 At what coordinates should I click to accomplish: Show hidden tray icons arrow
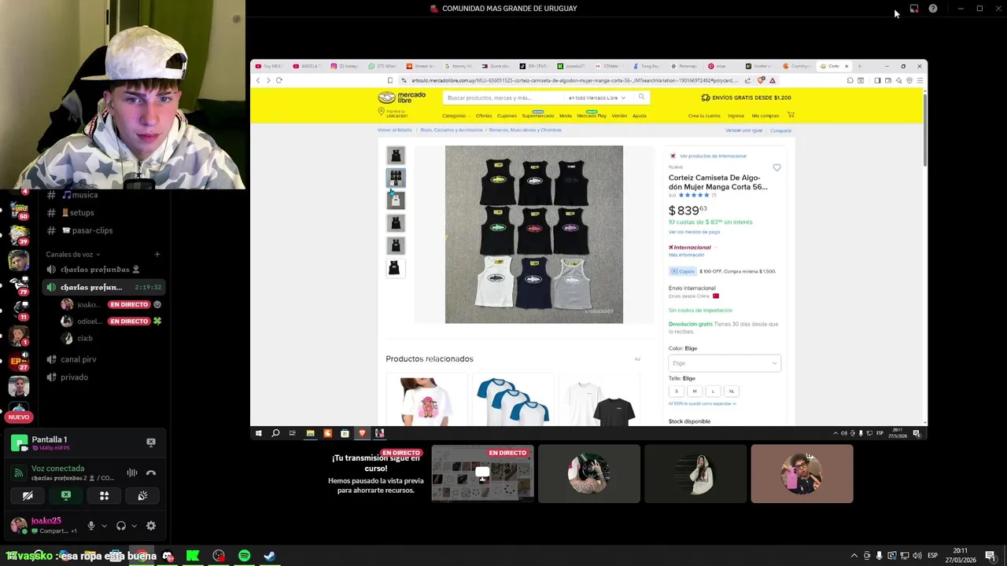(x=854, y=556)
